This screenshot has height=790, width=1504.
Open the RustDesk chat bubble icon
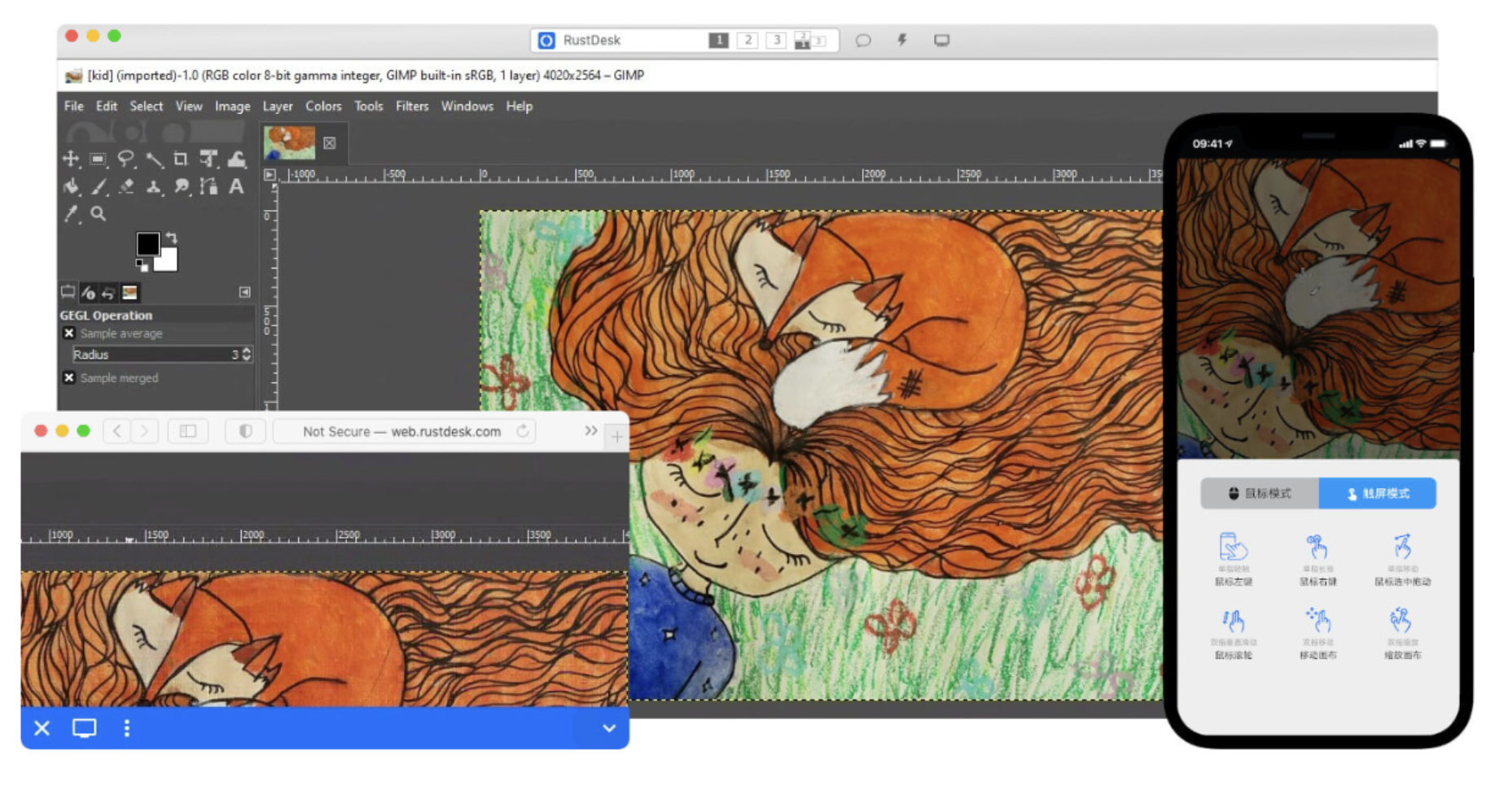tap(863, 41)
